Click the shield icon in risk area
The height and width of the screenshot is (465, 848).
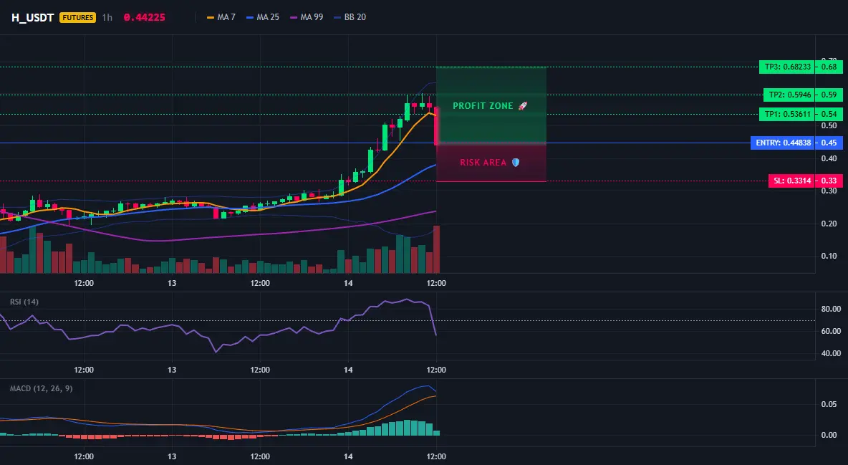pyautogui.click(x=516, y=163)
